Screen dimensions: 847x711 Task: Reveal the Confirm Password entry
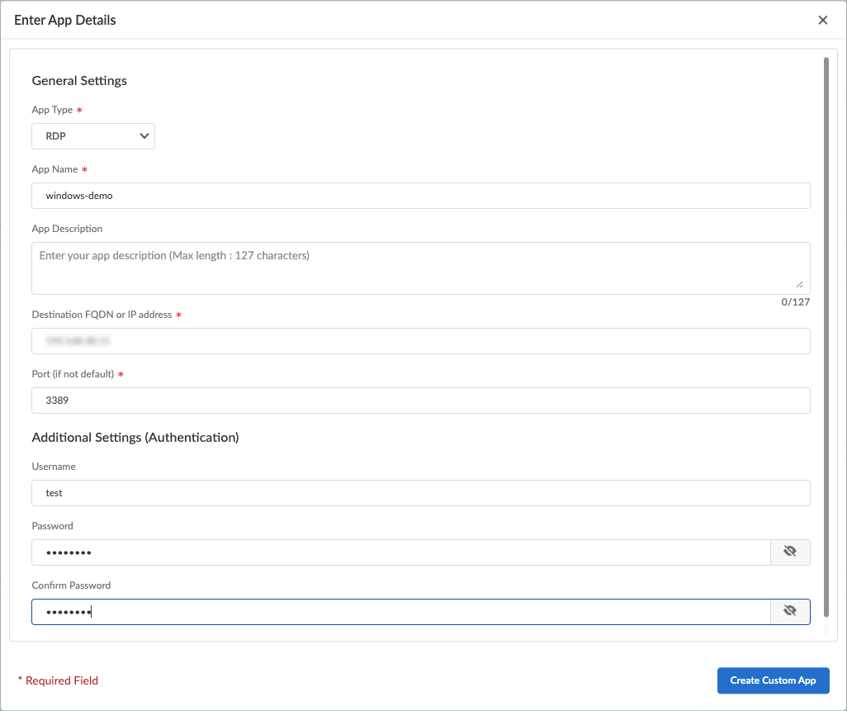pos(790,612)
